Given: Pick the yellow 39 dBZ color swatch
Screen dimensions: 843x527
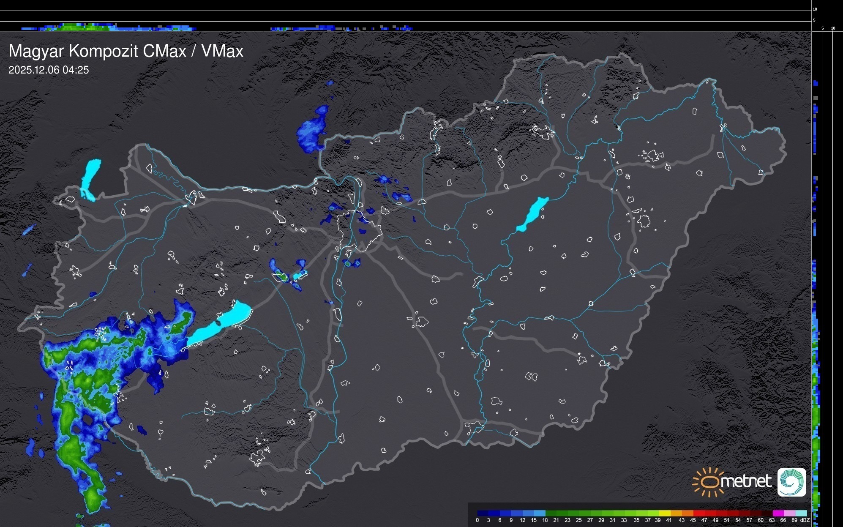Looking at the screenshot, I should [665, 513].
